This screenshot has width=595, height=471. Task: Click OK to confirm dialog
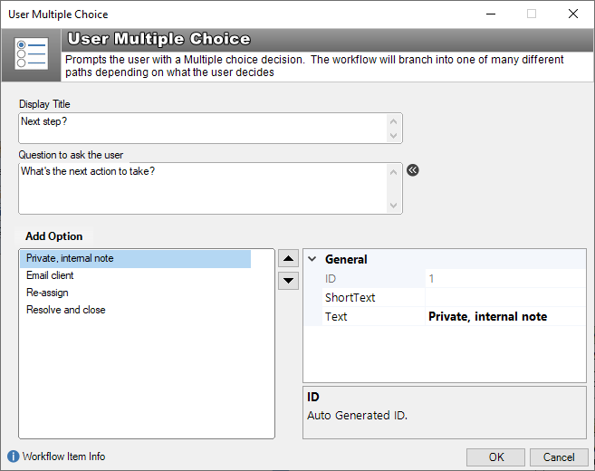(x=496, y=457)
